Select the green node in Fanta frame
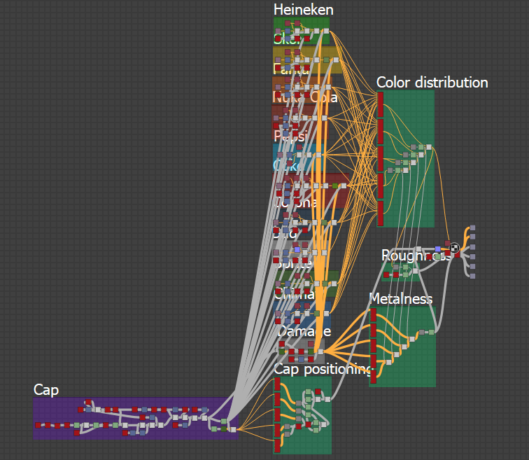Image resolution: width=529 pixels, height=460 pixels. click(326, 60)
